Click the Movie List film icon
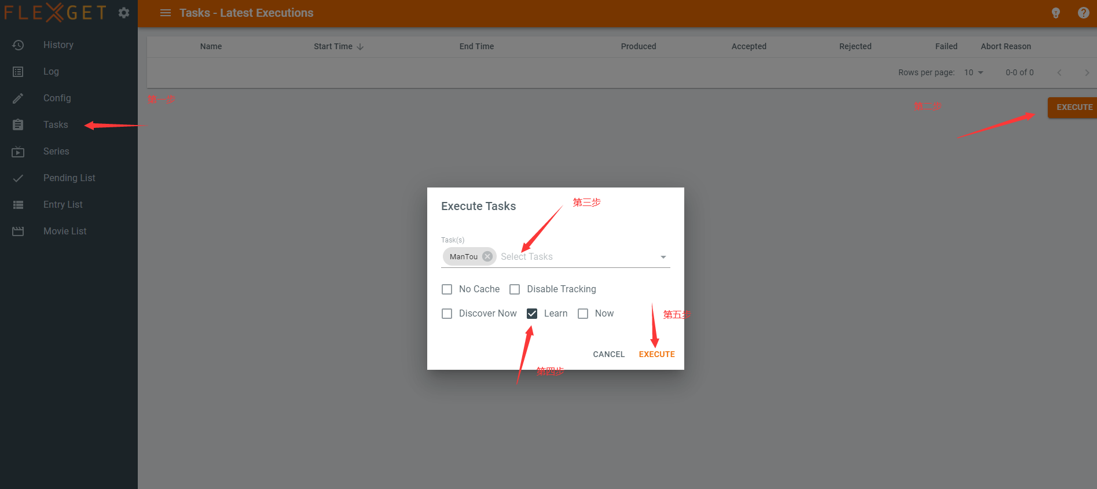Viewport: 1097px width, 489px height. pos(18,231)
